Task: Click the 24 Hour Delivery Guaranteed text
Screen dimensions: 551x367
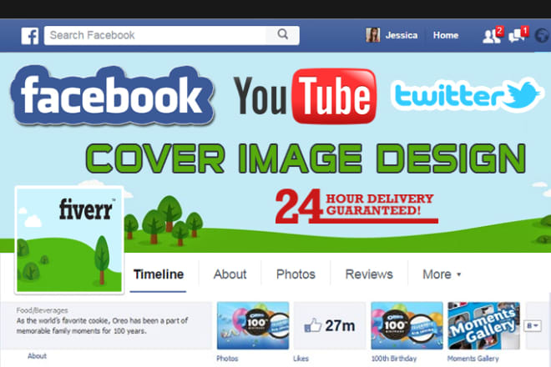Action: (x=356, y=206)
